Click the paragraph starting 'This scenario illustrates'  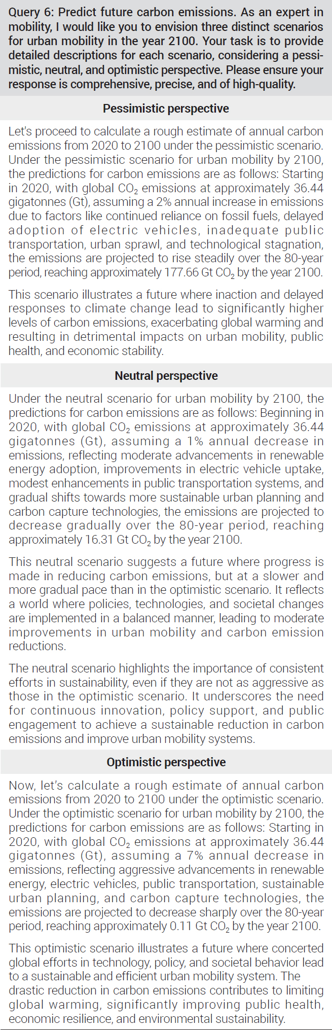166,323
